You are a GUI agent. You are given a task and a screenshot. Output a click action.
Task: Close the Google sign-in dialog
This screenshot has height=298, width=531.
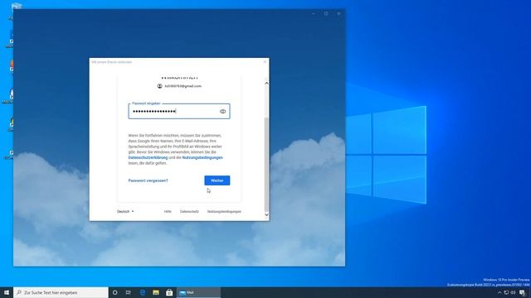point(265,62)
